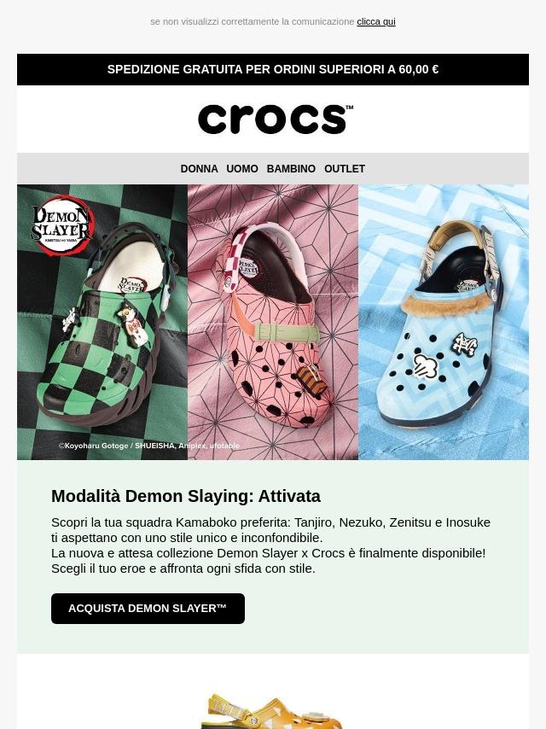Click the Demon Slayer round logo badge

coord(62,226)
